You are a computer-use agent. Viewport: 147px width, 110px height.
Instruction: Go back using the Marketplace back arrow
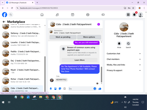click(x=4, y=22)
